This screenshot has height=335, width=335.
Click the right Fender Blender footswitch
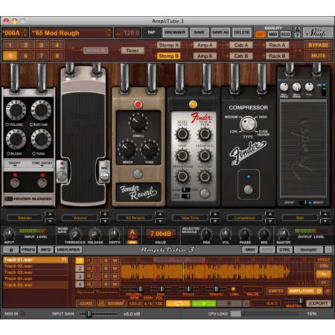pyautogui.click(x=42, y=183)
